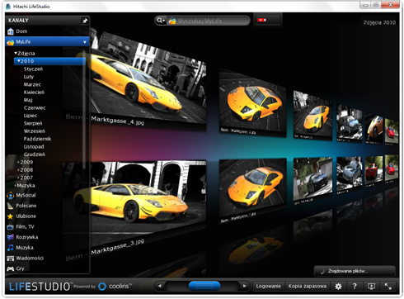Collapse the 2010 tree node
This screenshot has height=299, width=404.
19,61
